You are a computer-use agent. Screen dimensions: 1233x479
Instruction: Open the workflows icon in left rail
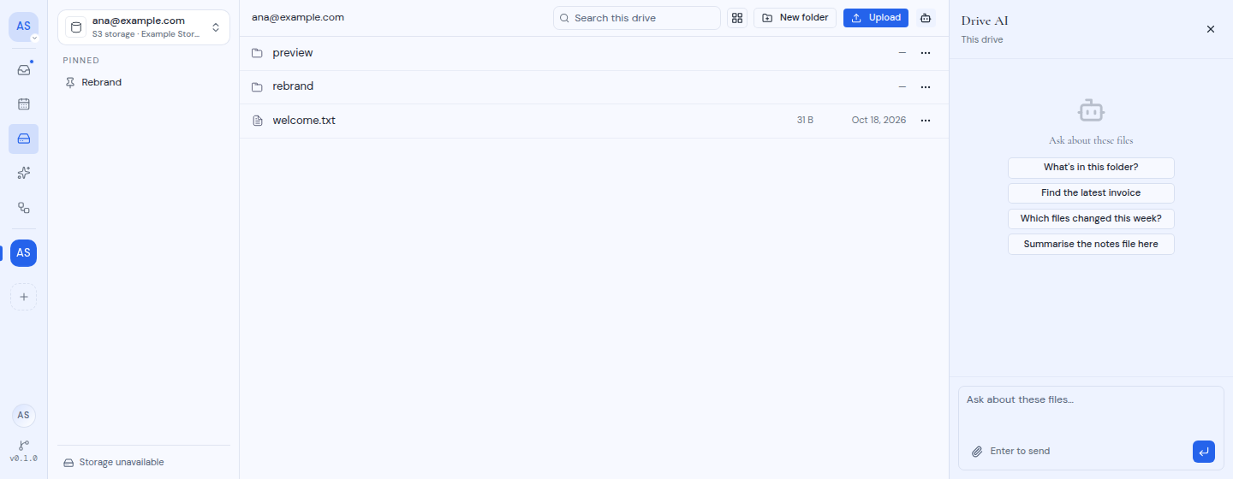(24, 207)
